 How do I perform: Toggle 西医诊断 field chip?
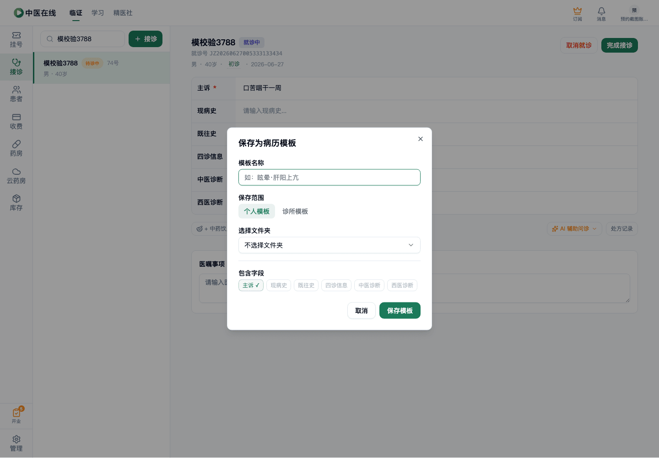pyautogui.click(x=402, y=286)
